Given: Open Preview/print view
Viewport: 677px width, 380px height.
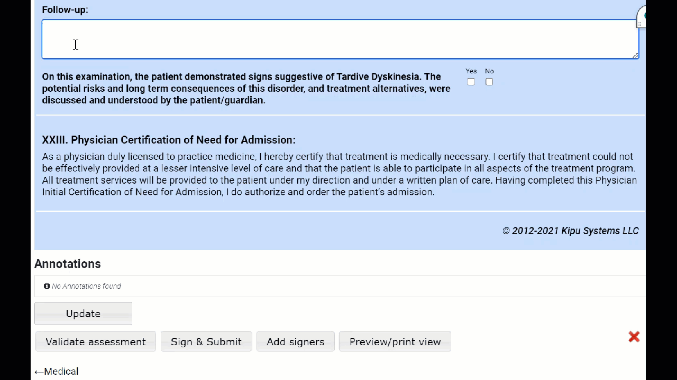Looking at the screenshot, I should pyautogui.click(x=395, y=341).
